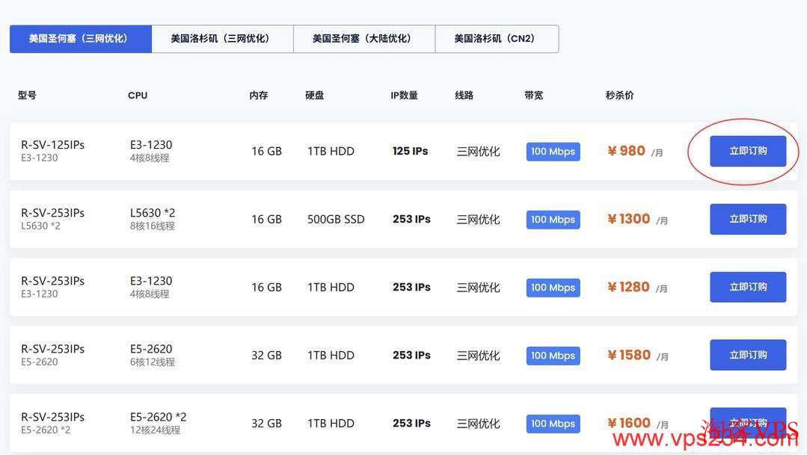The height and width of the screenshot is (455, 807).
Task: Click the 带宽 column header
Action: point(533,95)
